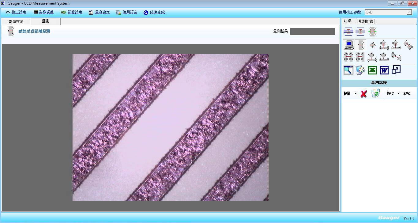Clear all records with recycle bin icon
Viewport: 418px width, 223px height.
375,93
